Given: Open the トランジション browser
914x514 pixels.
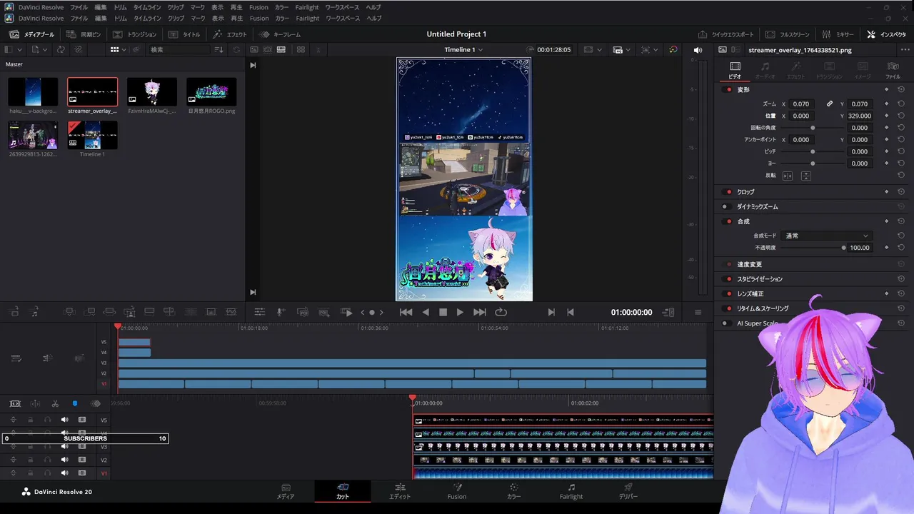Looking at the screenshot, I should (135, 34).
